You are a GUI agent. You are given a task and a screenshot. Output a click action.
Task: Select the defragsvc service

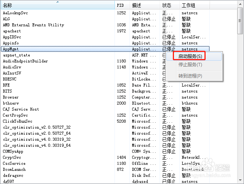pyautogui.click(x=13, y=175)
